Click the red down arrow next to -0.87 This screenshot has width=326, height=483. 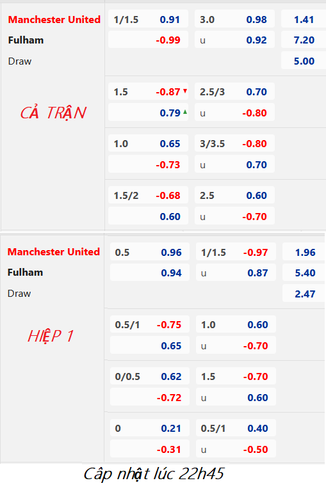point(185,91)
